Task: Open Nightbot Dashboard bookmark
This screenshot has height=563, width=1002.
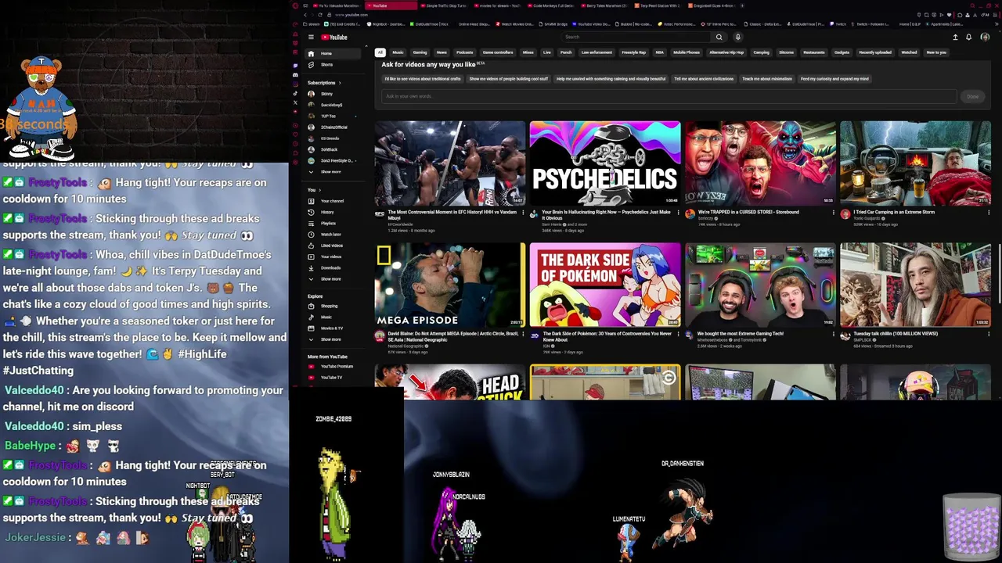Action: pyautogui.click(x=386, y=24)
